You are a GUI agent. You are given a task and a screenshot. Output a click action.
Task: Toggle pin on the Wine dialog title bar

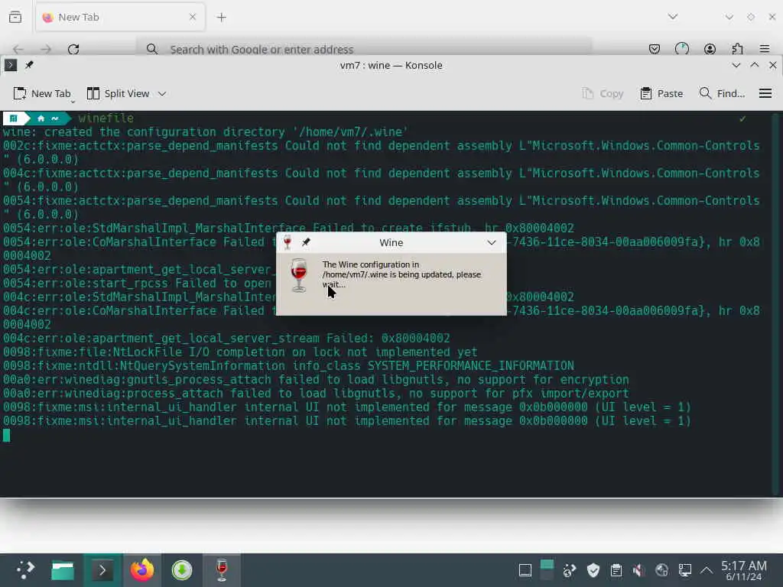[x=306, y=242]
